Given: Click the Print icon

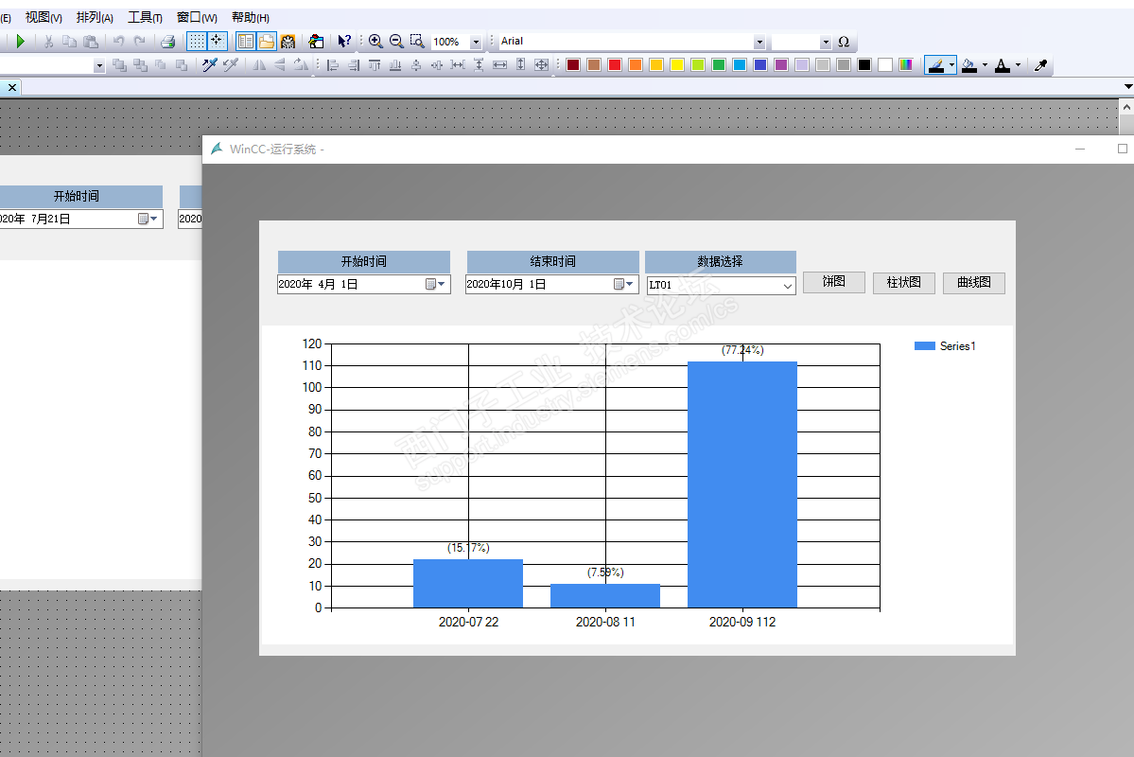Looking at the screenshot, I should click(x=167, y=42).
